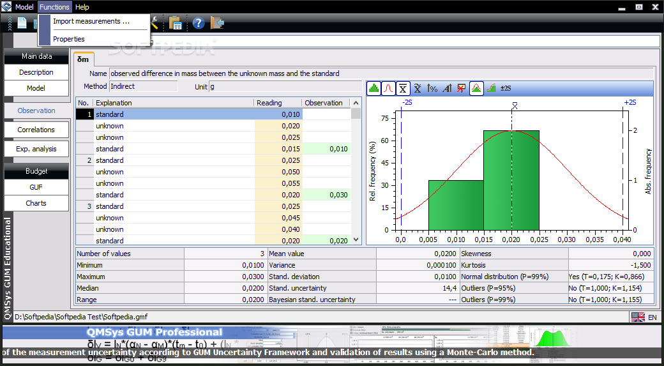664x366 pixels.
Task: Collapse toolbar using the teal chevrons icon
Action: [10, 23]
